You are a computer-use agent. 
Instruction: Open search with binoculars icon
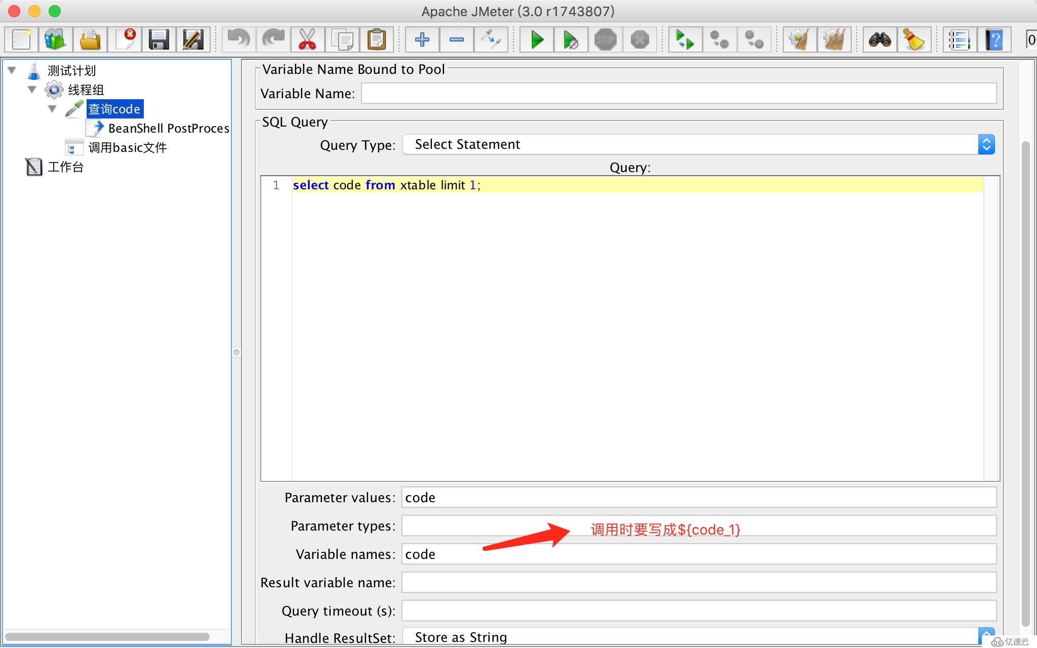pos(880,39)
